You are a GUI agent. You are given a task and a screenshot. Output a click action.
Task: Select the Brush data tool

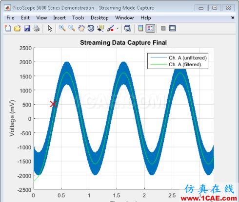click(x=110, y=28)
